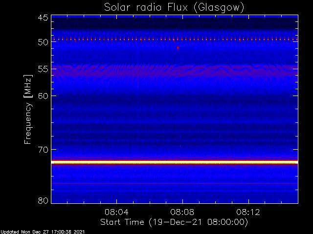Viewport: 313px width, 234px height.
Task: Click the '08:12' time tick label
Action: (x=248, y=212)
